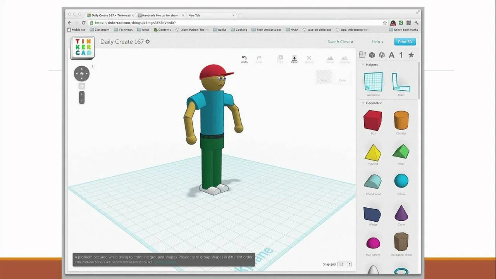Rotate view right with the right arrow
Viewport: 496px width, 279px height.
(87, 74)
